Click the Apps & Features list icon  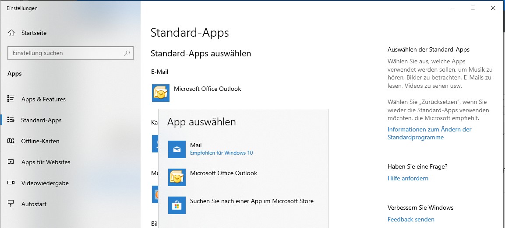11,99
